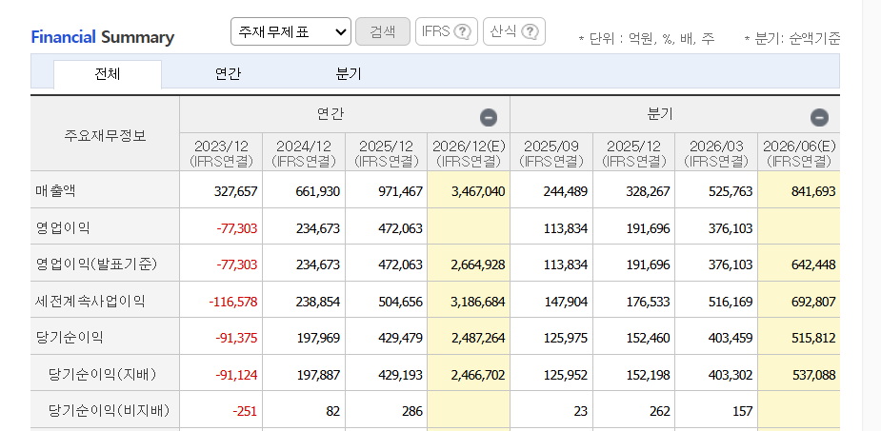Click the 세전계속사업이익 value 238,854
This screenshot has width=881, height=431.
(x=318, y=302)
